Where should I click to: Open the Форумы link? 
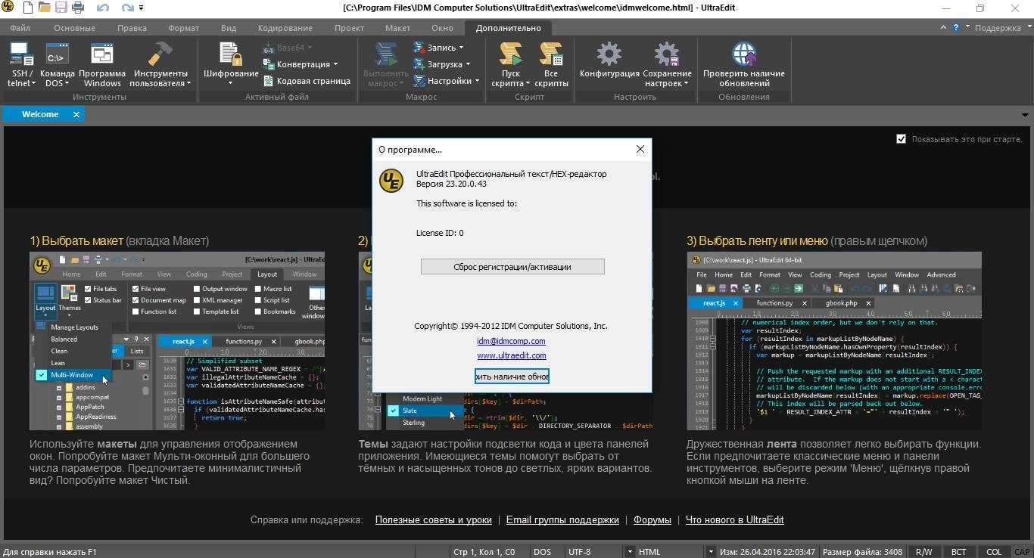tap(652, 520)
